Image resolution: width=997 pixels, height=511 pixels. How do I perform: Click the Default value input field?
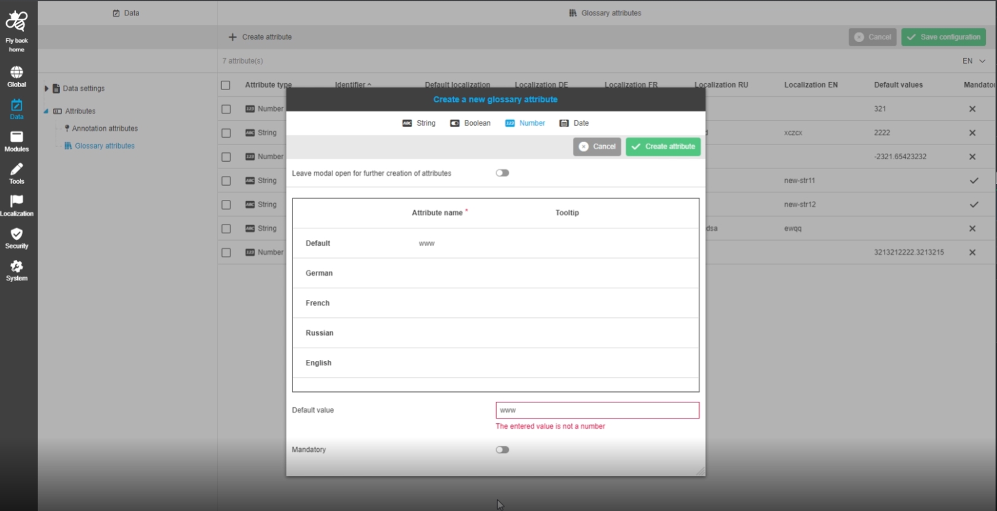598,410
